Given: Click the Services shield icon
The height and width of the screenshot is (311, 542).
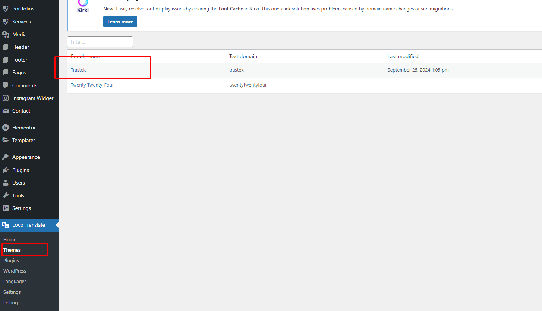Looking at the screenshot, I should click(6, 22).
